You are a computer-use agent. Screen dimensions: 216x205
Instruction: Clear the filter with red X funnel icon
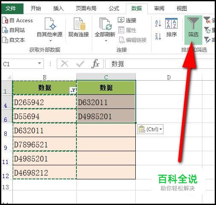point(207,20)
